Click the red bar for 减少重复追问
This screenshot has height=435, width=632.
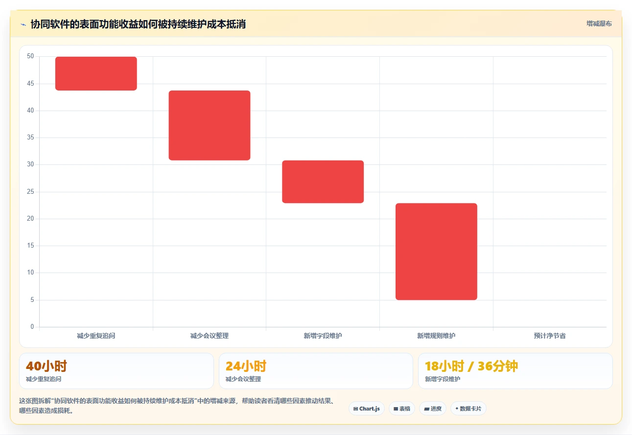coord(96,73)
